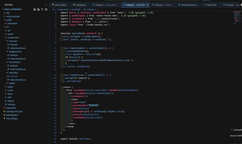Collapse the components folder
Image resolution: width=242 pixels, height=144 pixels.
tap(6, 38)
